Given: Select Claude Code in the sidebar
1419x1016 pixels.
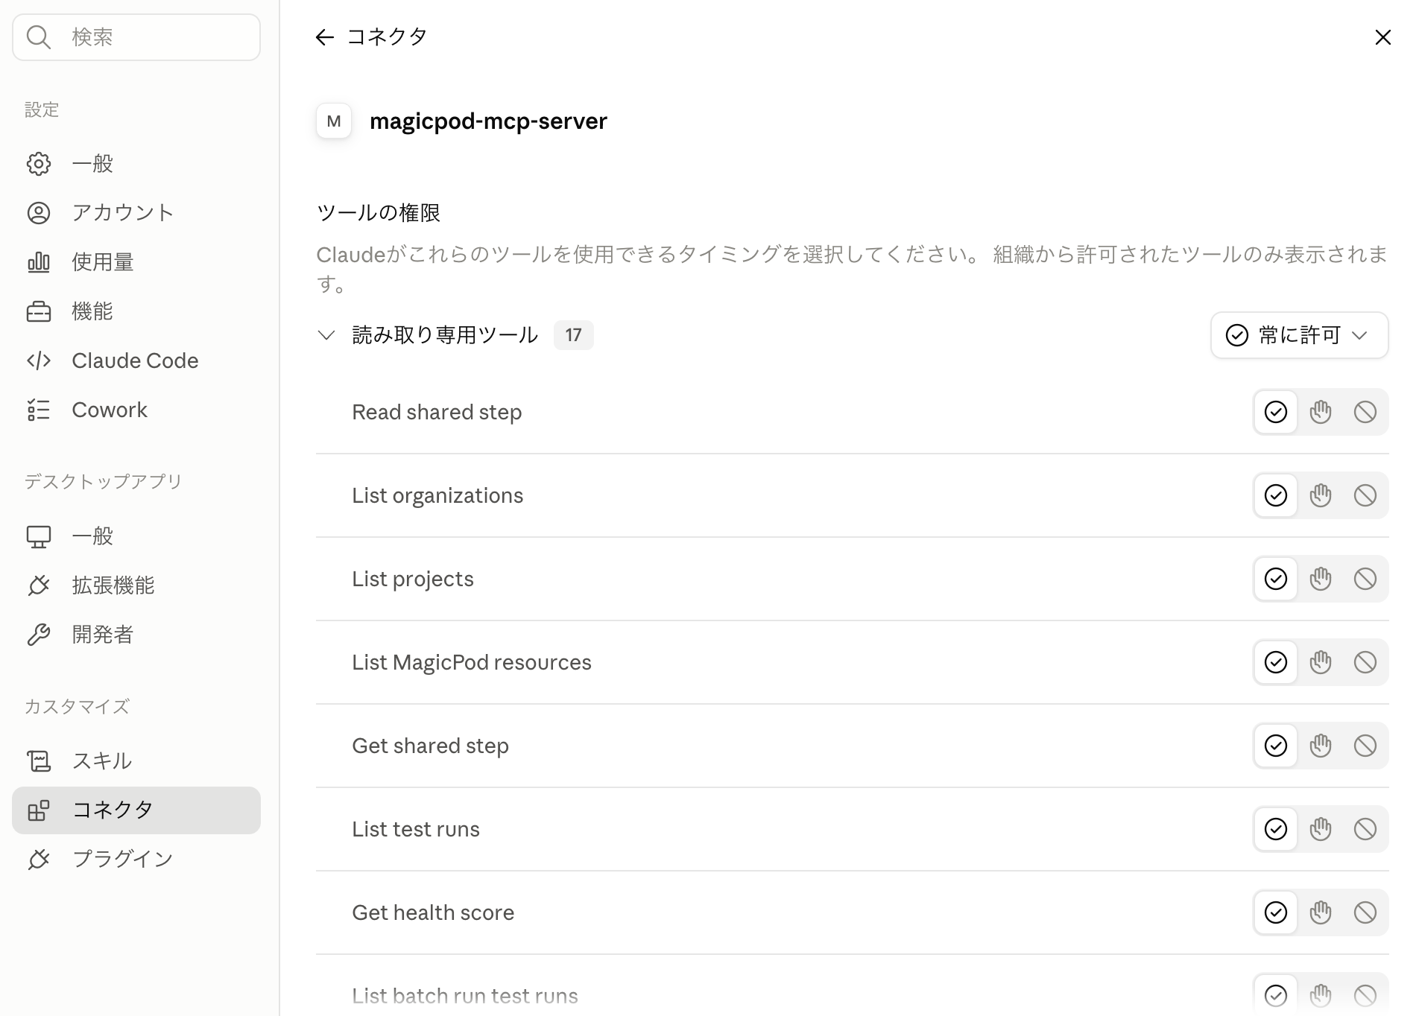Looking at the screenshot, I should (136, 361).
